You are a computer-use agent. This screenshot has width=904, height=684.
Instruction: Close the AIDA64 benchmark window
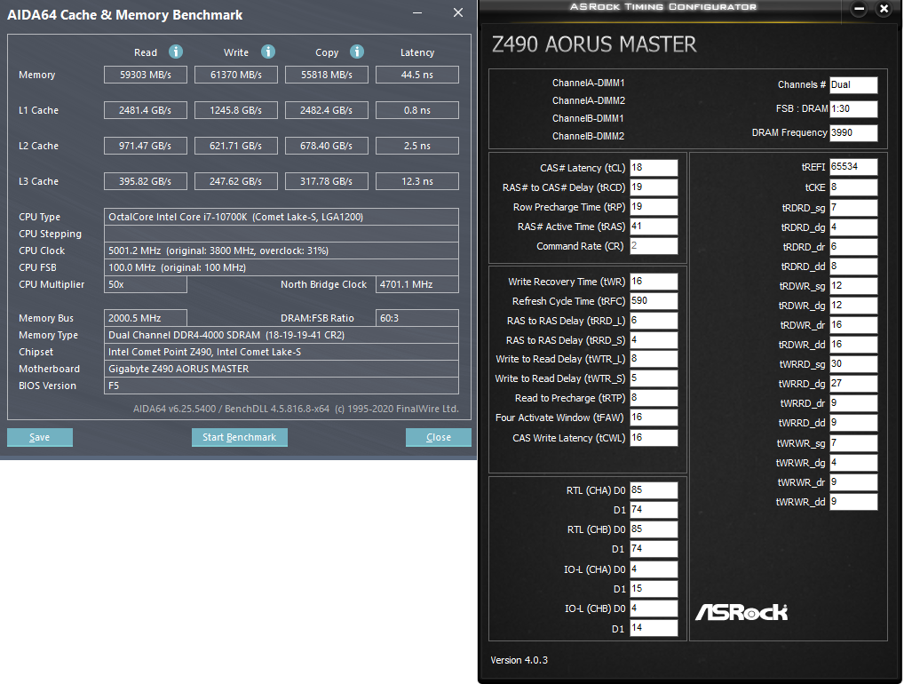point(457,12)
